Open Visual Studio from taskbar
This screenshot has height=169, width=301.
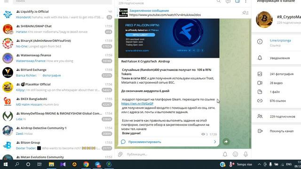tap(63, 164)
